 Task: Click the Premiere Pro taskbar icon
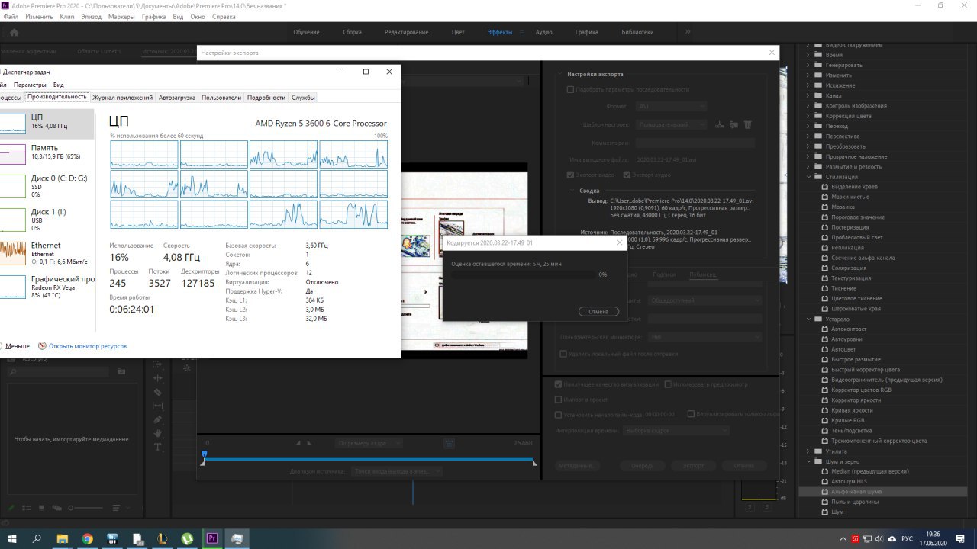click(212, 538)
